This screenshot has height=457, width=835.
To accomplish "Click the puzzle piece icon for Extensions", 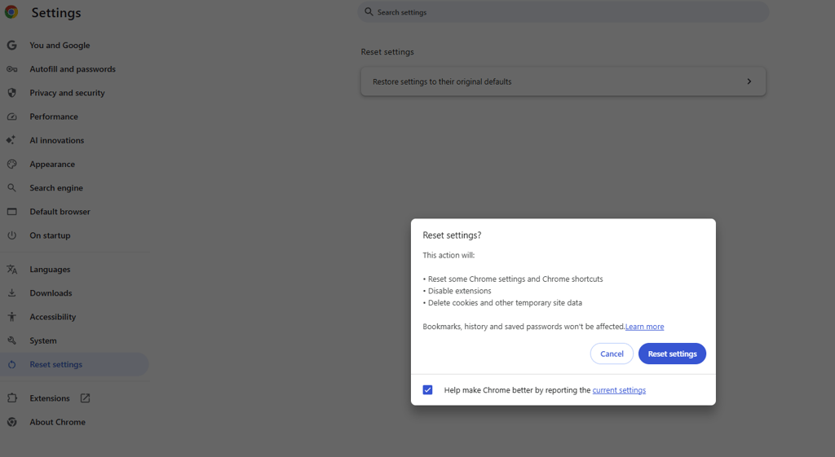I will click(x=11, y=398).
